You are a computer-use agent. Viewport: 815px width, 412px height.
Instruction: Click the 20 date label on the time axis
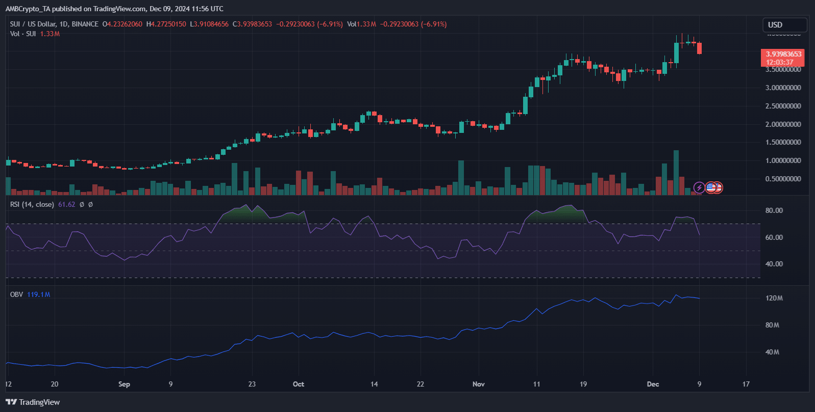point(55,384)
